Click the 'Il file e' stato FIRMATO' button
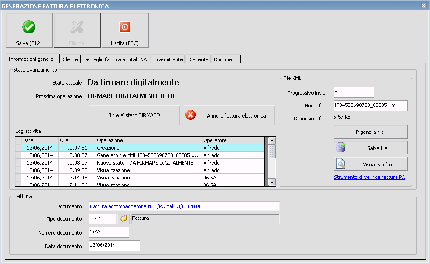The height and width of the screenshot is (264, 430). click(x=134, y=115)
